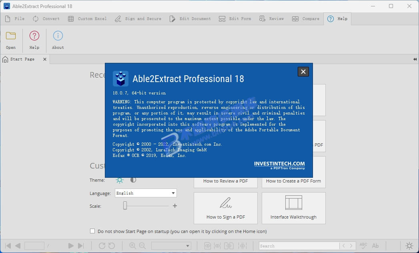The height and width of the screenshot is (253, 419).
Task: Click the Zoom out magnifier icon
Action: pyautogui.click(x=142, y=246)
